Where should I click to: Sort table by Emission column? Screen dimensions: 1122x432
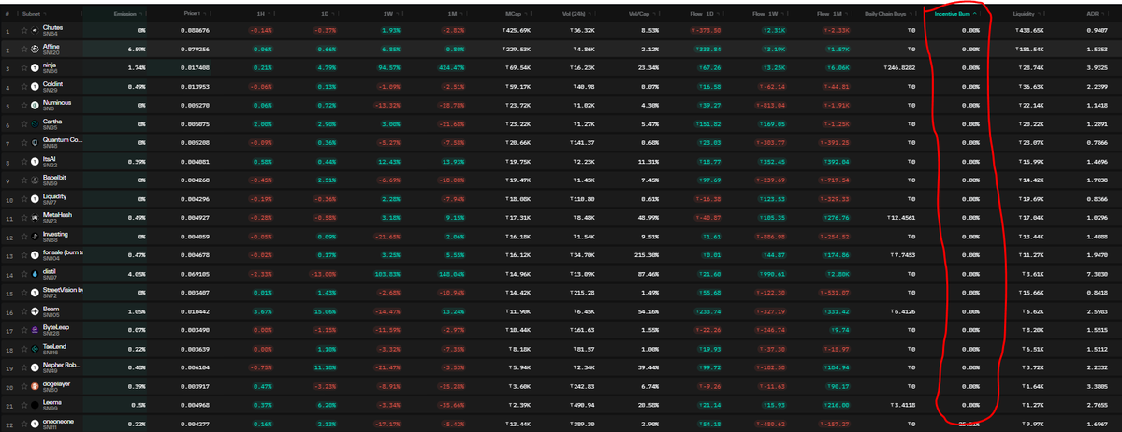click(x=126, y=14)
